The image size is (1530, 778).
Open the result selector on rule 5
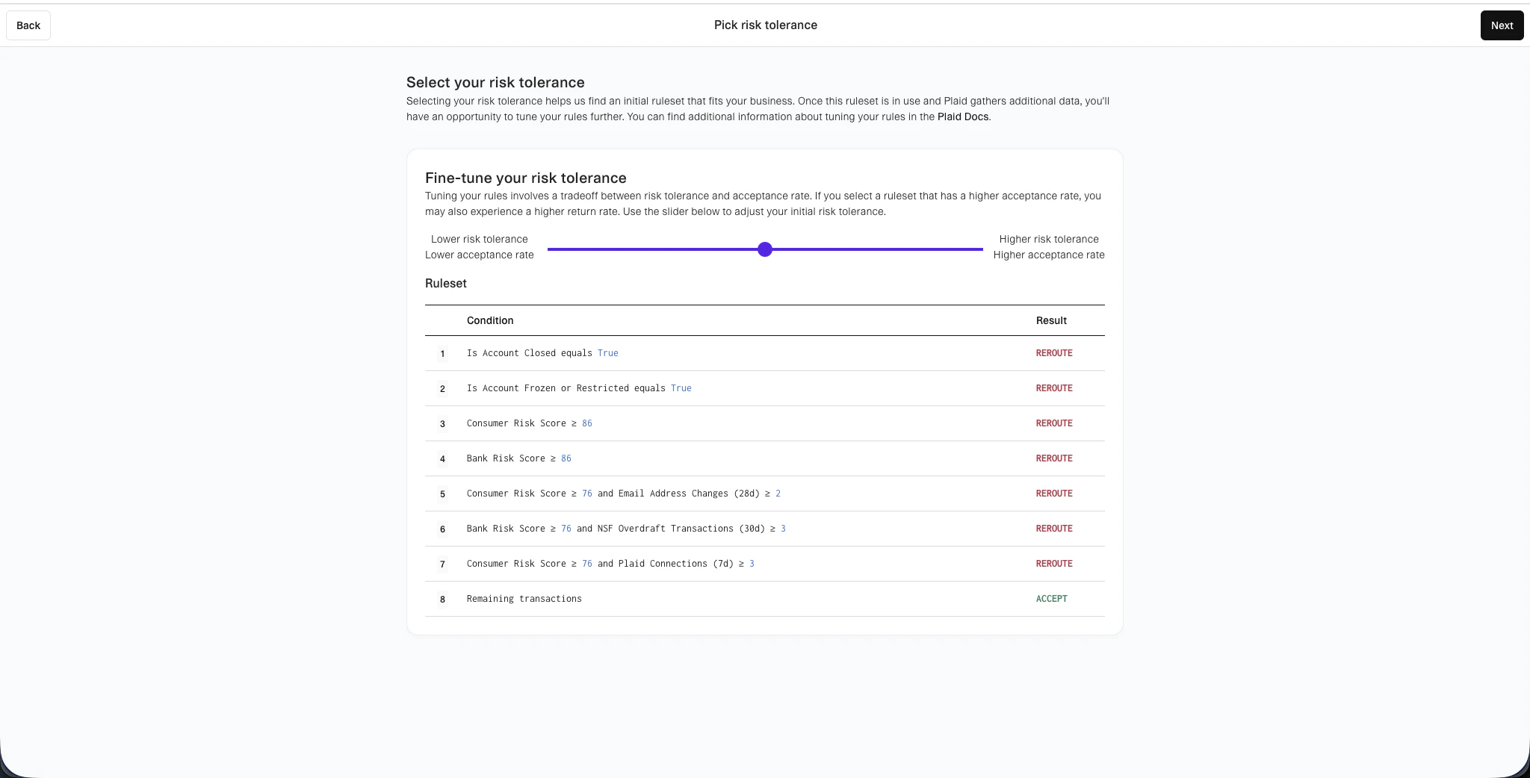pyautogui.click(x=1054, y=494)
